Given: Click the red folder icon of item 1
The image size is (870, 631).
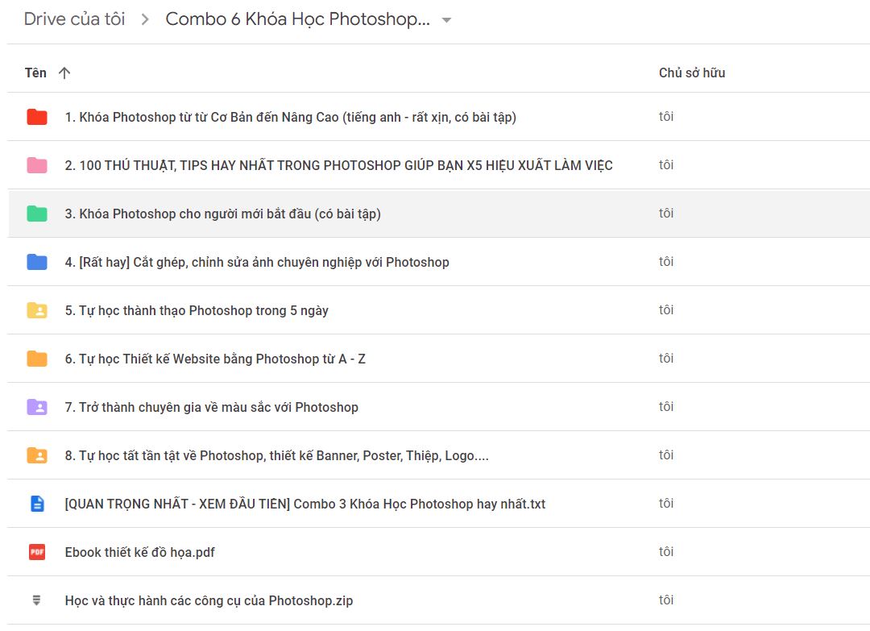Looking at the screenshot, I should click(36, 117).
